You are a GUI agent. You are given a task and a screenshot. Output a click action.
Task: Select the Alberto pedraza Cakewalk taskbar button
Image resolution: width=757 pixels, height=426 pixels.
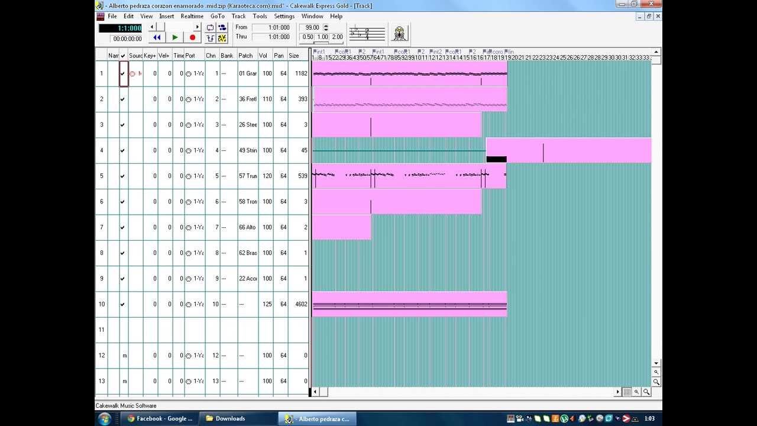tap(318, 418)
